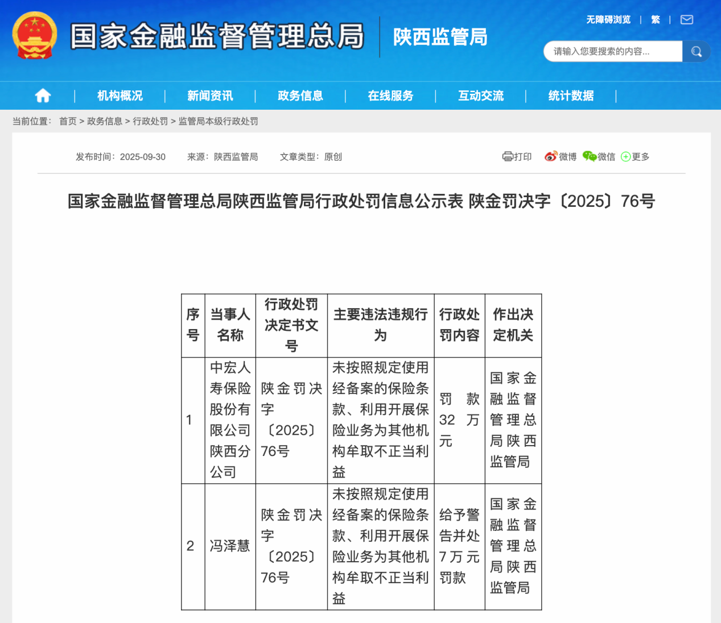
Task: Click the 首页 breadcrumb link
Action: (68, 121)
